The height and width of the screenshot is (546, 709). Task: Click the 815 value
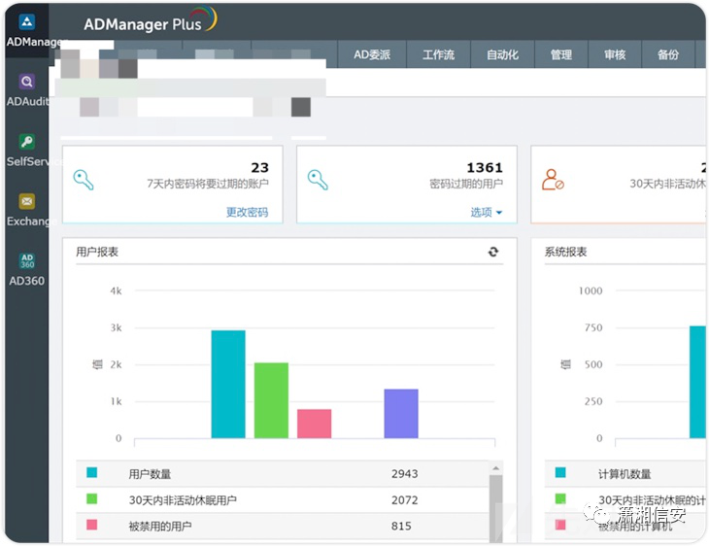point(401,527)
